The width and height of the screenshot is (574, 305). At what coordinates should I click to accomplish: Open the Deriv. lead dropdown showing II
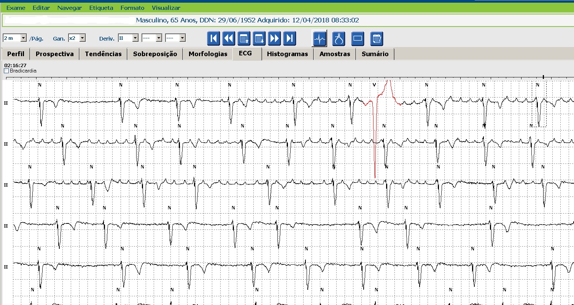(x=135, y=38)
